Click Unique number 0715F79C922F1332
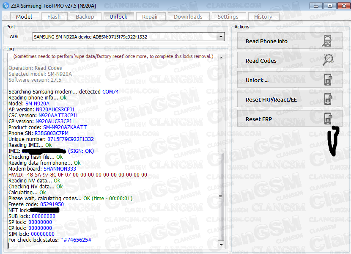 point(71,139)
